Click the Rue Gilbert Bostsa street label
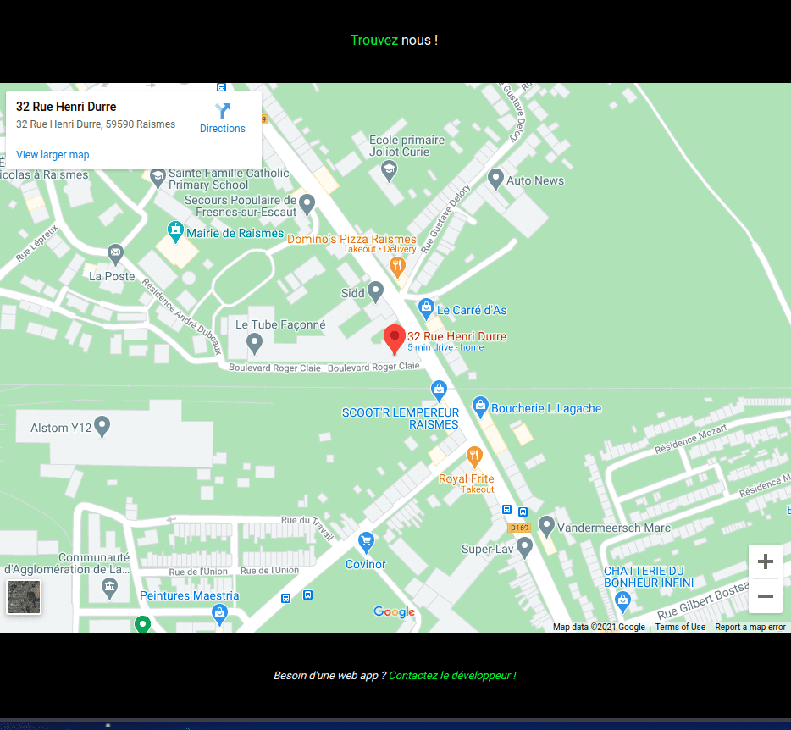The height and width of the screenshot is (730, 791). click(703, 600)
